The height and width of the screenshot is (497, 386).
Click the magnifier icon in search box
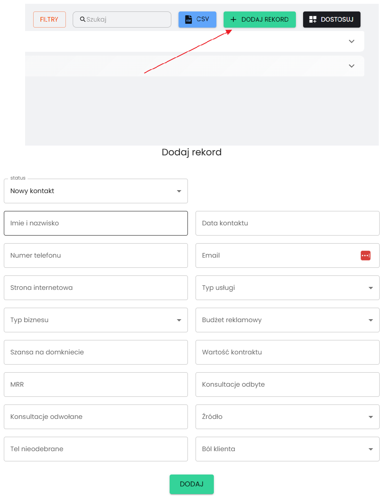82,20
